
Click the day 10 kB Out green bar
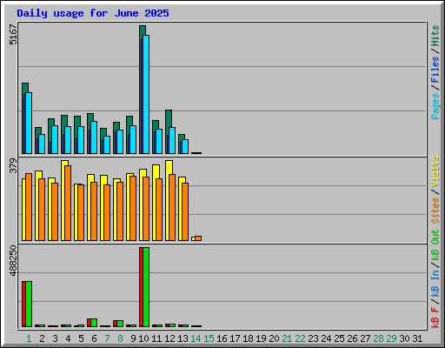pos(146,287)
